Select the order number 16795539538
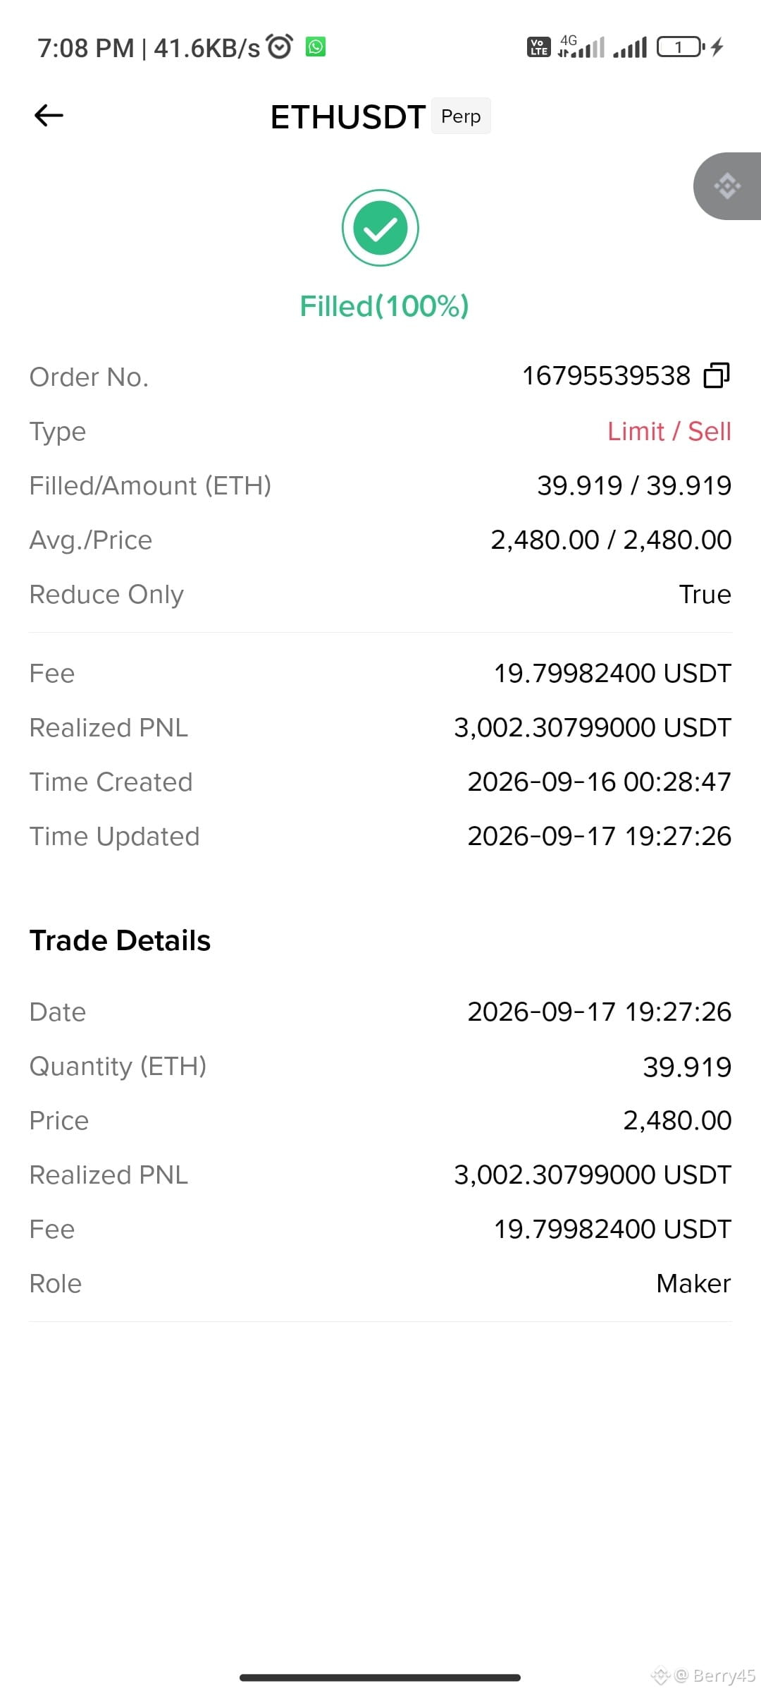 tap(606, 376)
